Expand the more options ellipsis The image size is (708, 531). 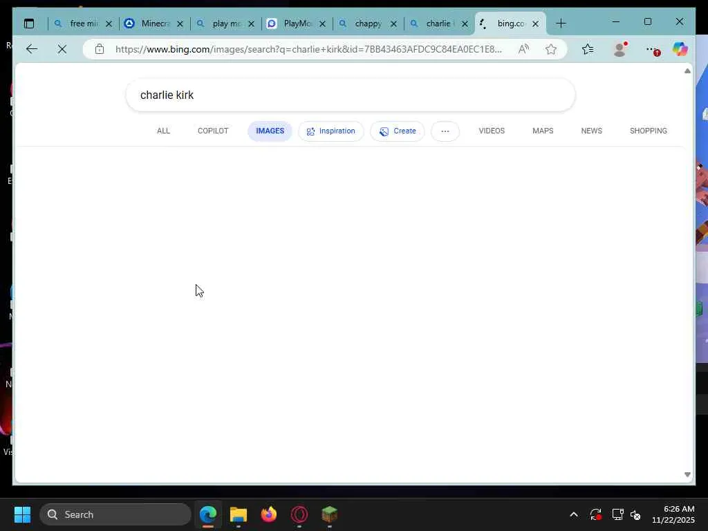point(445,131)
